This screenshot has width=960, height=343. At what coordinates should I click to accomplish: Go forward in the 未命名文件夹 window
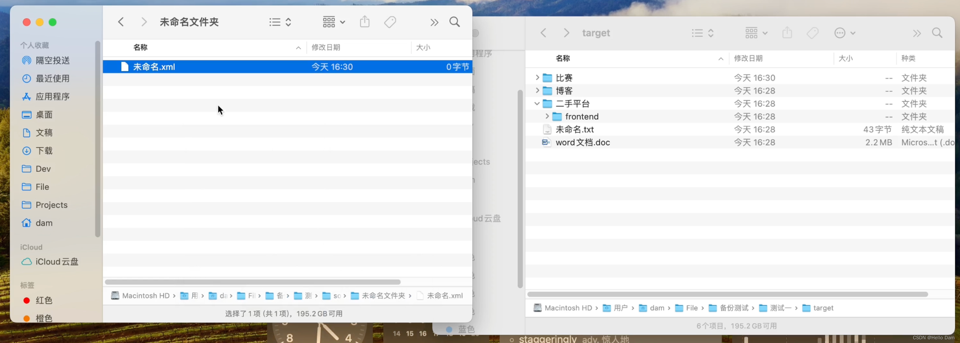(x=144, y=22)
